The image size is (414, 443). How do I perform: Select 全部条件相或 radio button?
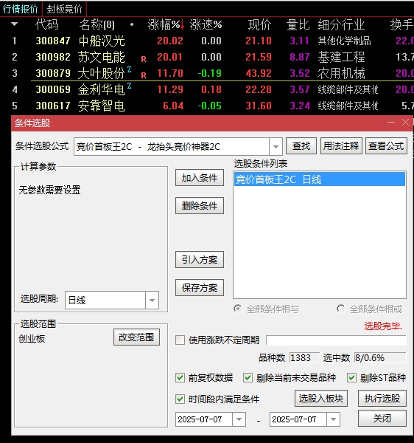[x=340, y=309]
